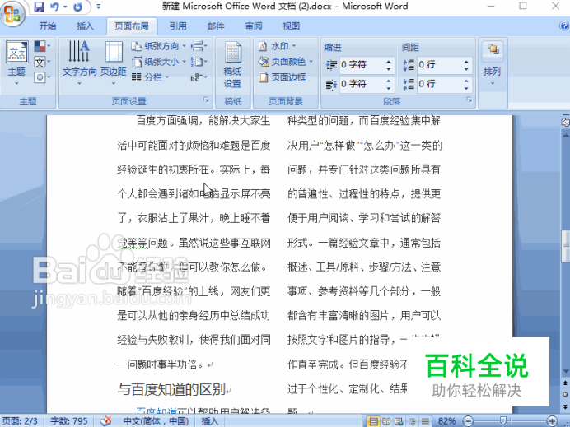Open the theme effects dropdown

(x=42, y=77)
